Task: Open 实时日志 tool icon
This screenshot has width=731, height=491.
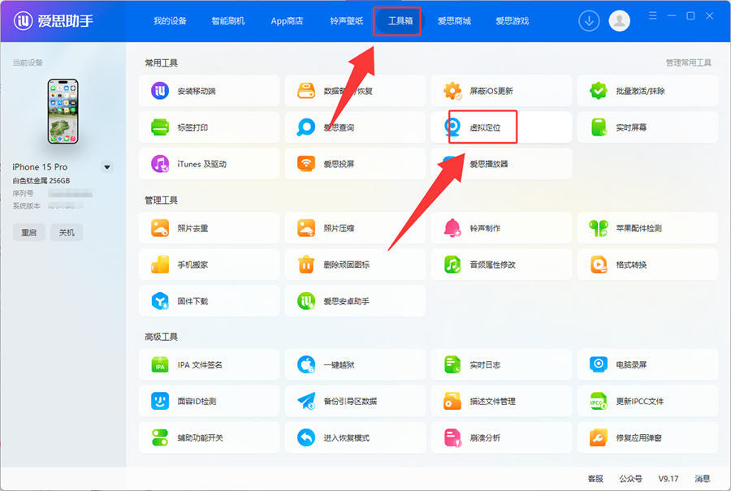Action: (452, 364)
